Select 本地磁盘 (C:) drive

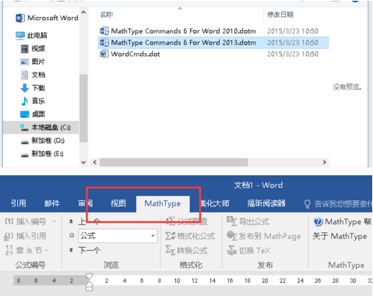tap(40, 128)
